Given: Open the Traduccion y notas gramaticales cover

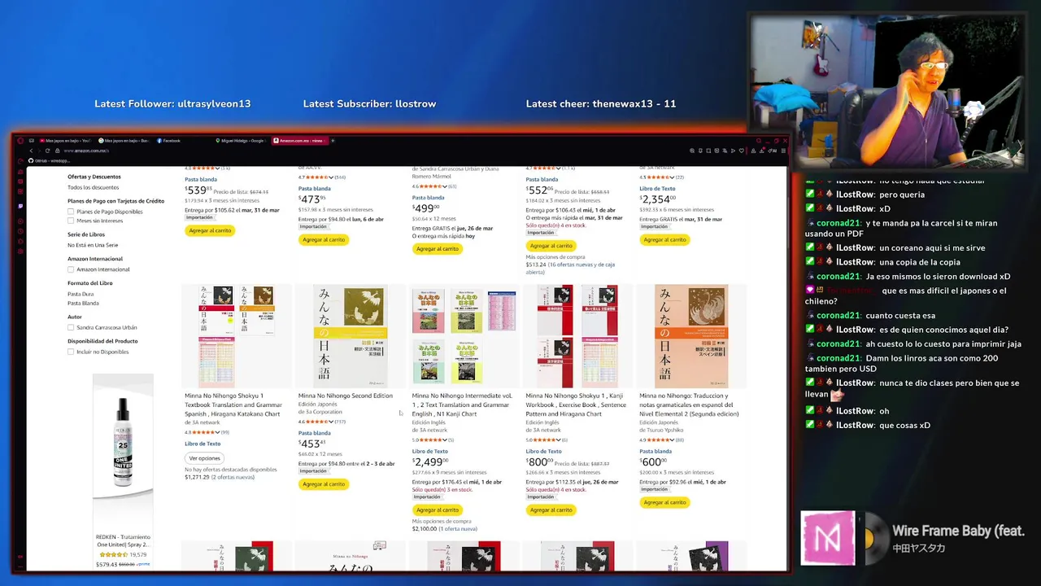Looking at the screenshot, I should 691,336.
